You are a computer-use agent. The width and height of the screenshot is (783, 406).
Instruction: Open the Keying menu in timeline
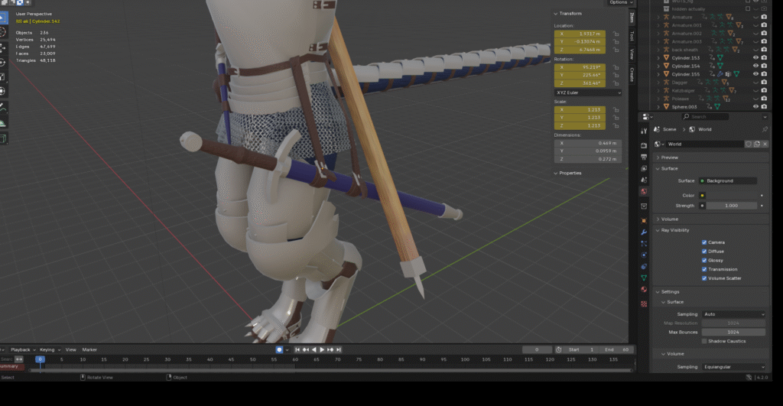pyautogui.click(x=48, y=349)
